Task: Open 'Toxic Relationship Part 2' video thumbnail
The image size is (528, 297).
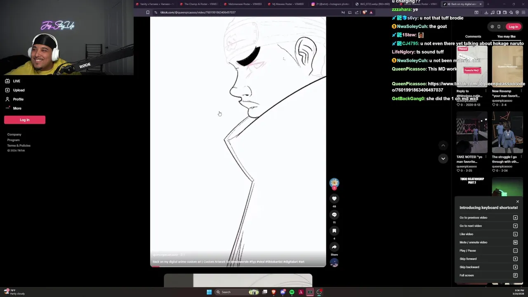Action: (472, 186)
